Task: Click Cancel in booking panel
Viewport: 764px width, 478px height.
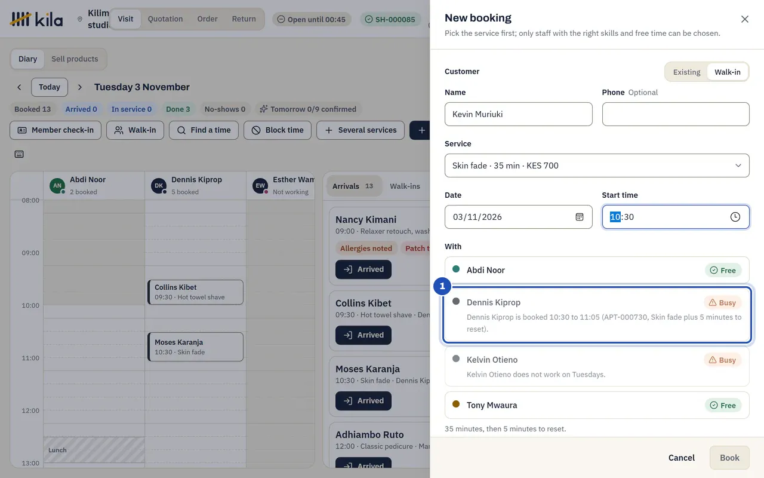Action: pos(681,458)
